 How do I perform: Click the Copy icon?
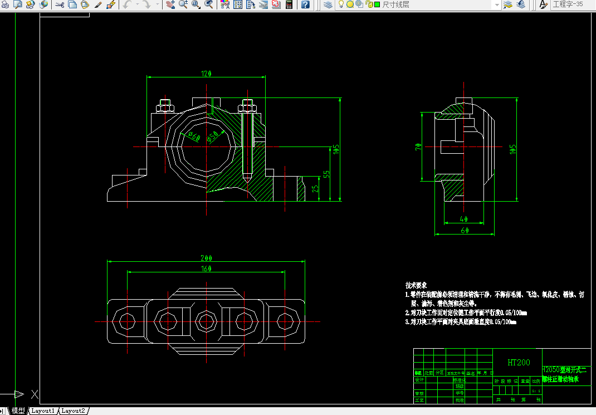72,4
